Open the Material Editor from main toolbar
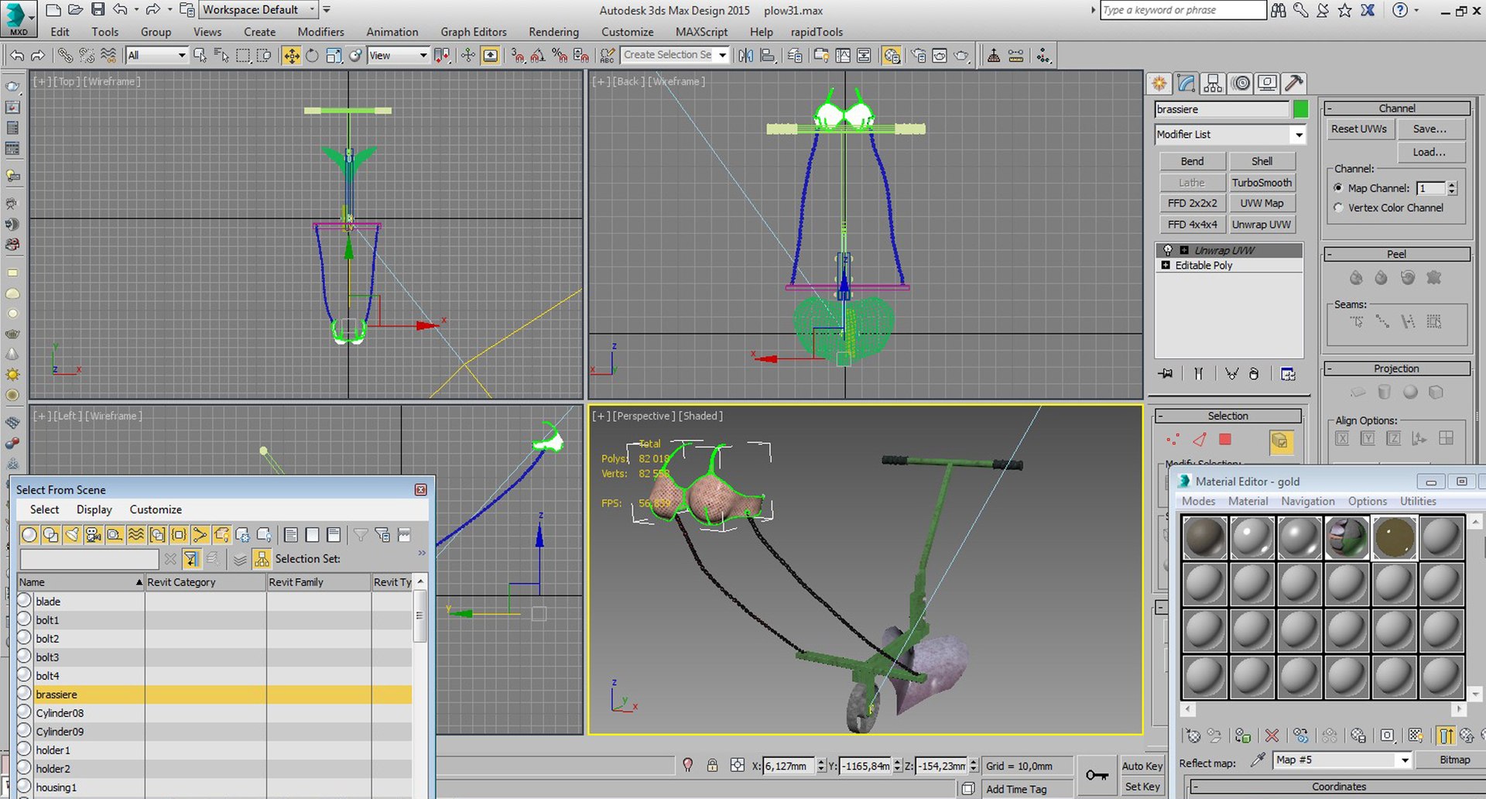Screen dimensions: 1486x799 (x=891, y=56)
